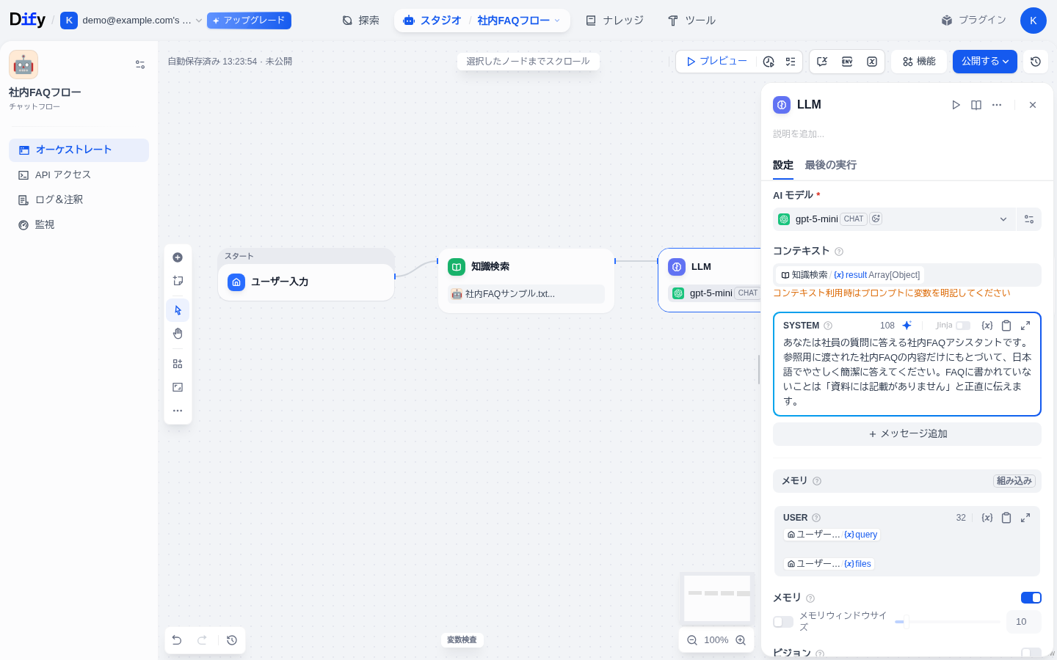Switch to the 設定 settings tab

(783, 165)
